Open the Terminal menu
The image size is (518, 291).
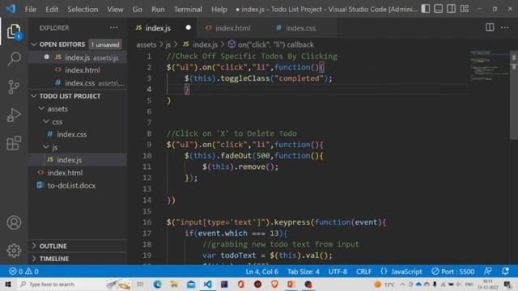tap(188, 9)
